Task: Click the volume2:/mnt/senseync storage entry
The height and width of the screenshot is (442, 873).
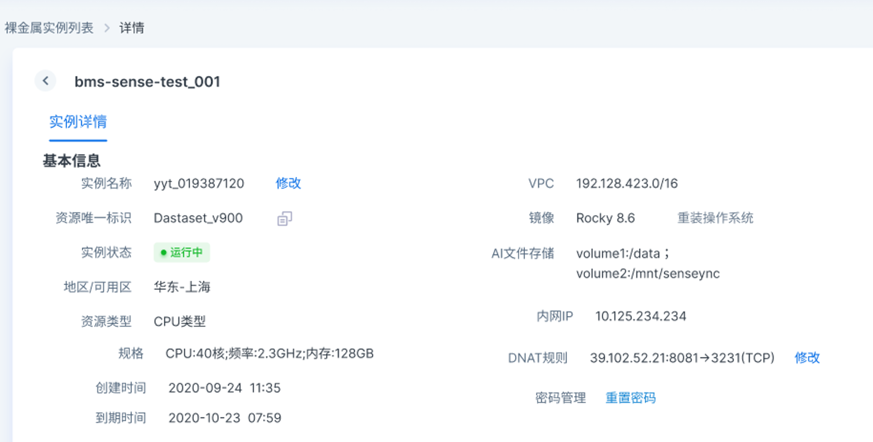Action: (x=648, y=274)
